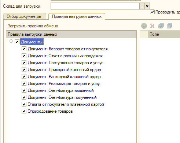Select the Документы tree item label
The image size is (180, 143).
click(x=32, y=42)
